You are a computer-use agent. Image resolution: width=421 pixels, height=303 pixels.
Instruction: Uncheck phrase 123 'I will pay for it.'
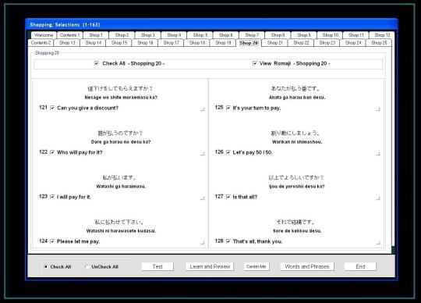click(52, 197)
